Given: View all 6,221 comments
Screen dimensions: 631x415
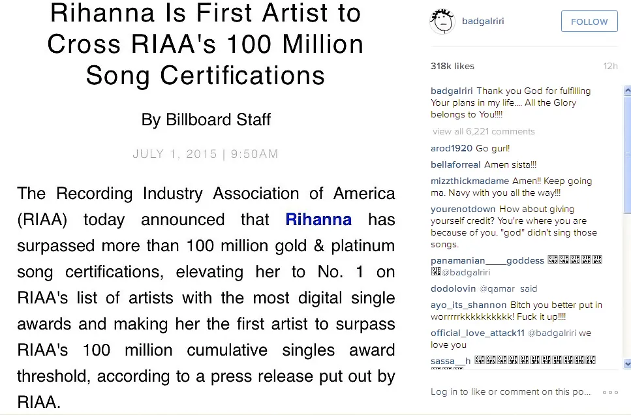Looking at the screenshot, I should coord(483,131).
